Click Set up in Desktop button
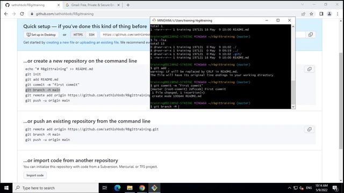This screenshot has width=344, height=193. point(41,34)
